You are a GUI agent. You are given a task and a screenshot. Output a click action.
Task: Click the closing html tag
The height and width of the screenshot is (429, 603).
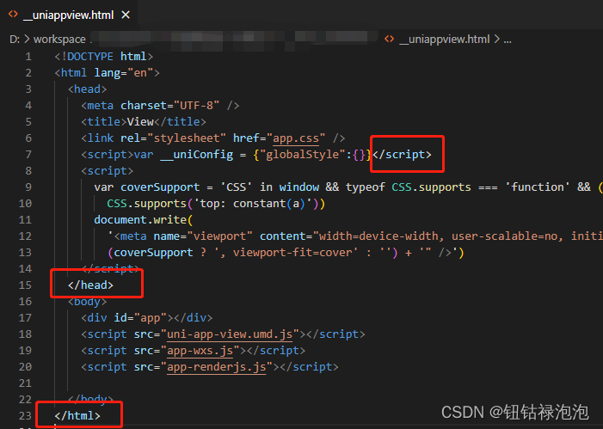click(x=77, y=416)
